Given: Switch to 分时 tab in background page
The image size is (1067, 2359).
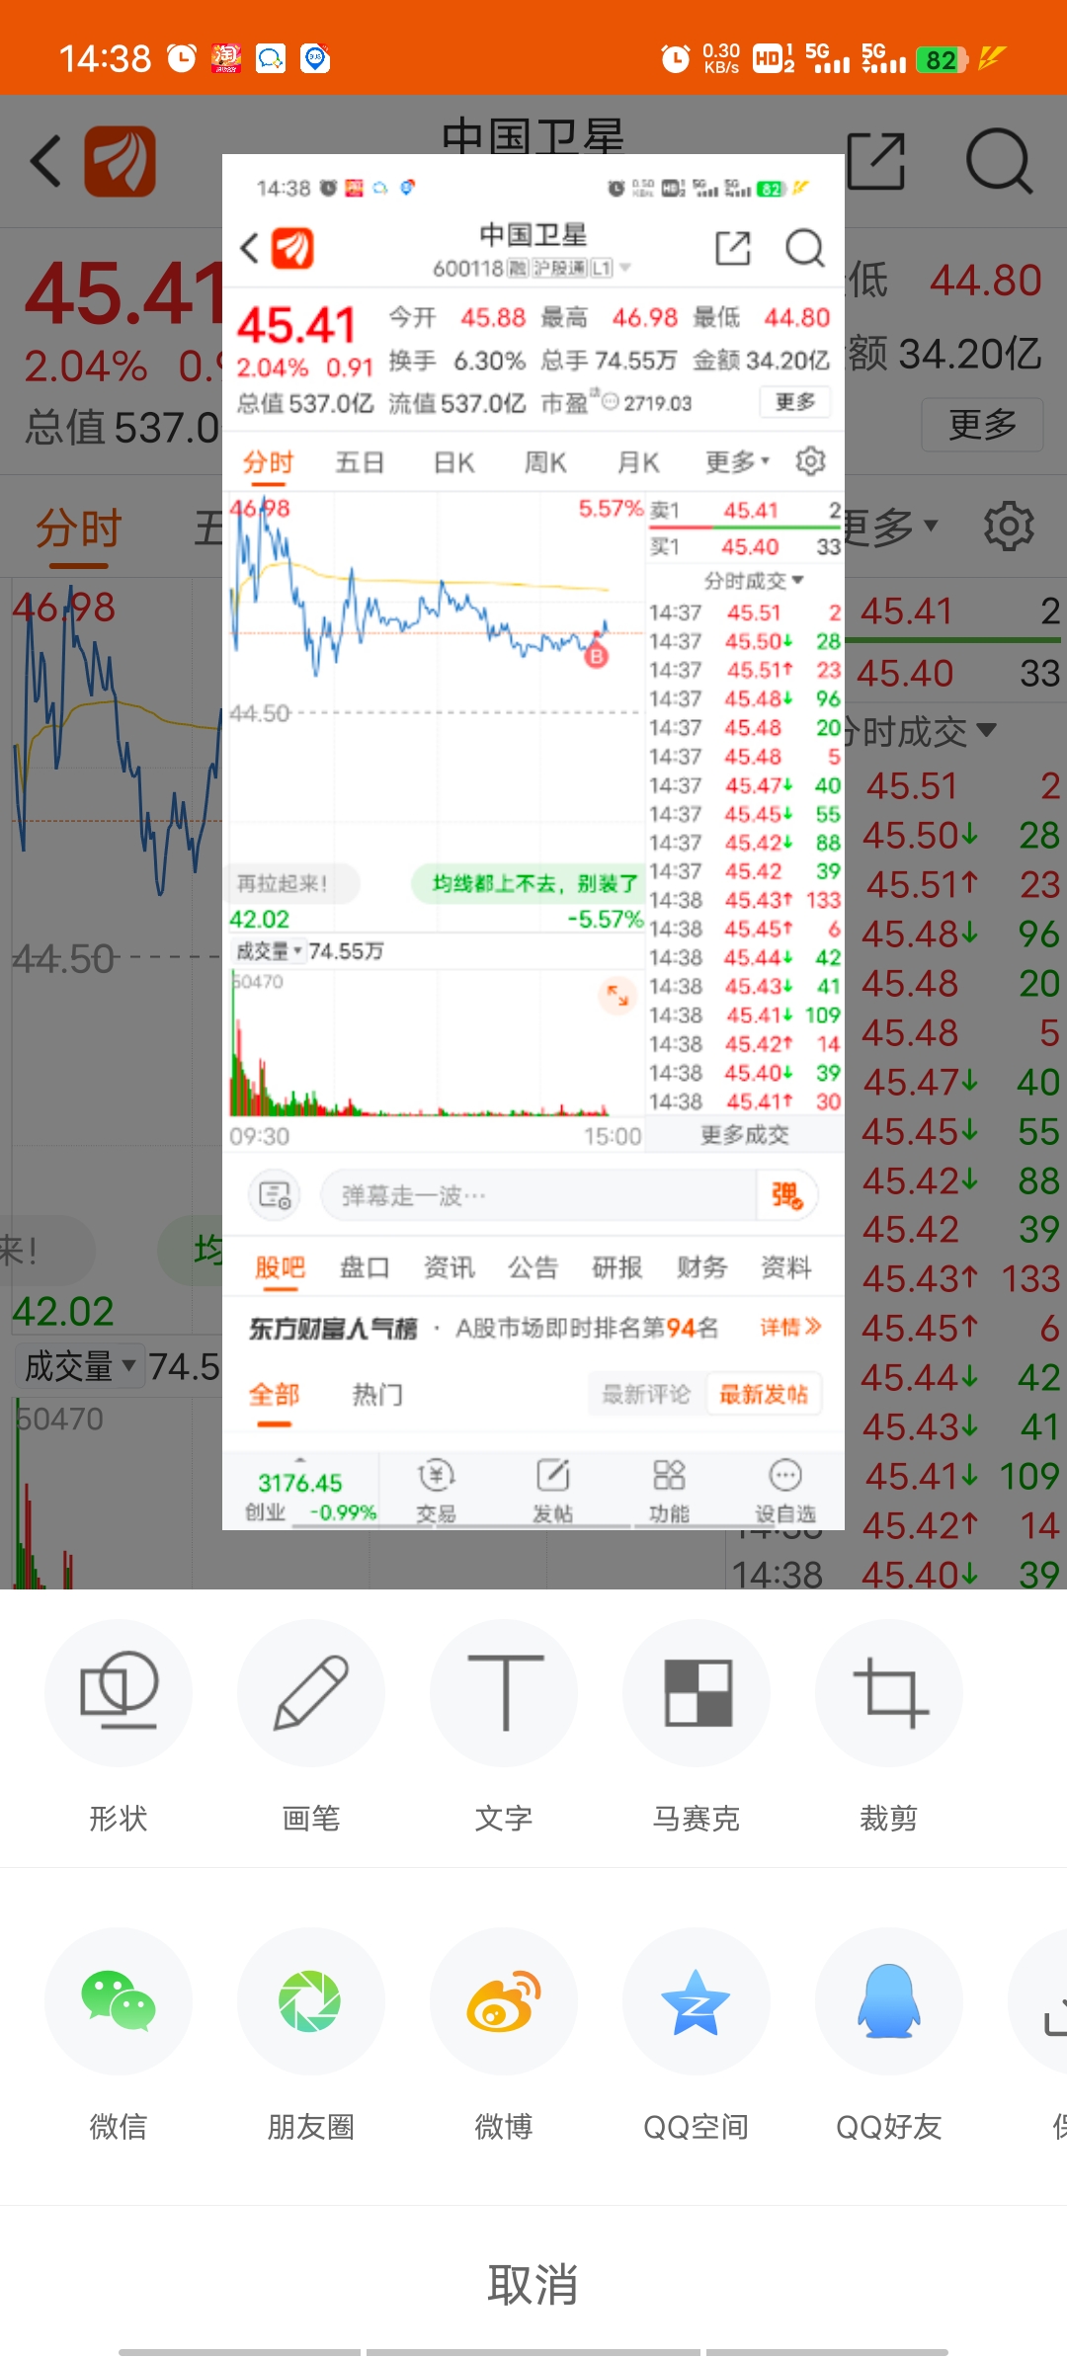Looking at the screenshot, I should (x=79, y=528).
